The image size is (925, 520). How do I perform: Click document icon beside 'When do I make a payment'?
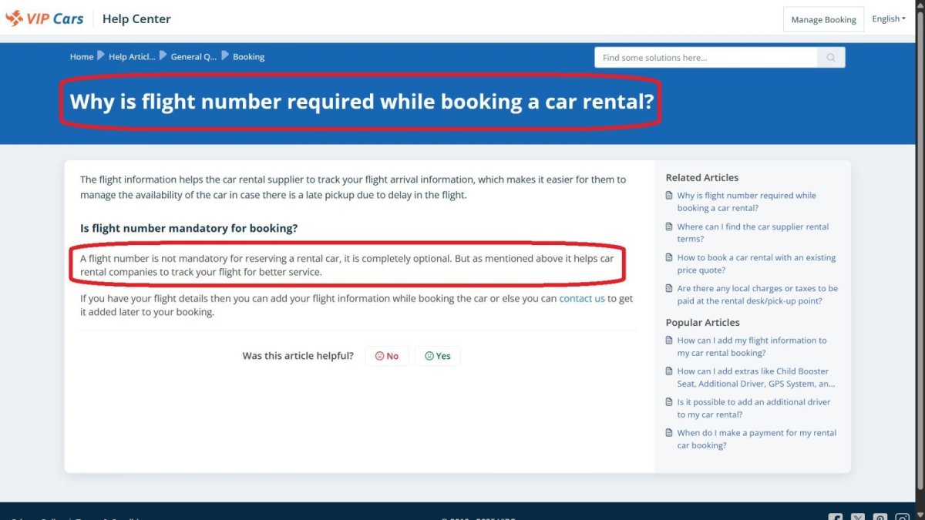pyautogui.click(x=669, y=433)
